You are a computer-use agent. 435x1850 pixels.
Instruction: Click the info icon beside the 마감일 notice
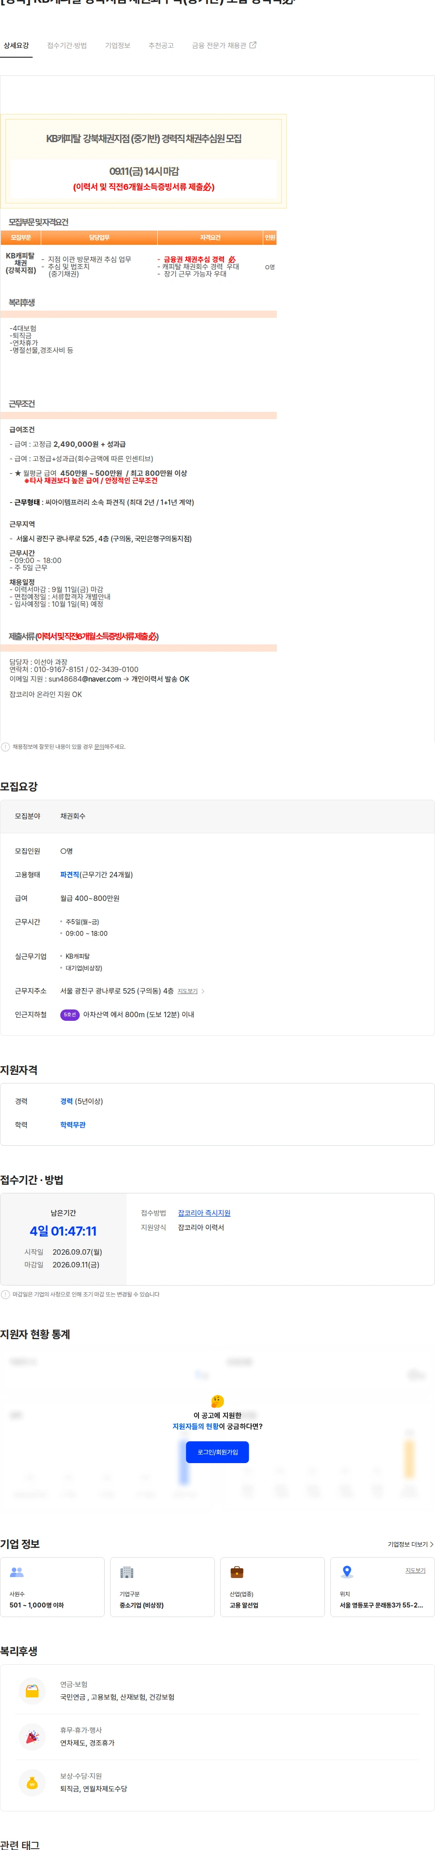click(x=5, y=1295)
